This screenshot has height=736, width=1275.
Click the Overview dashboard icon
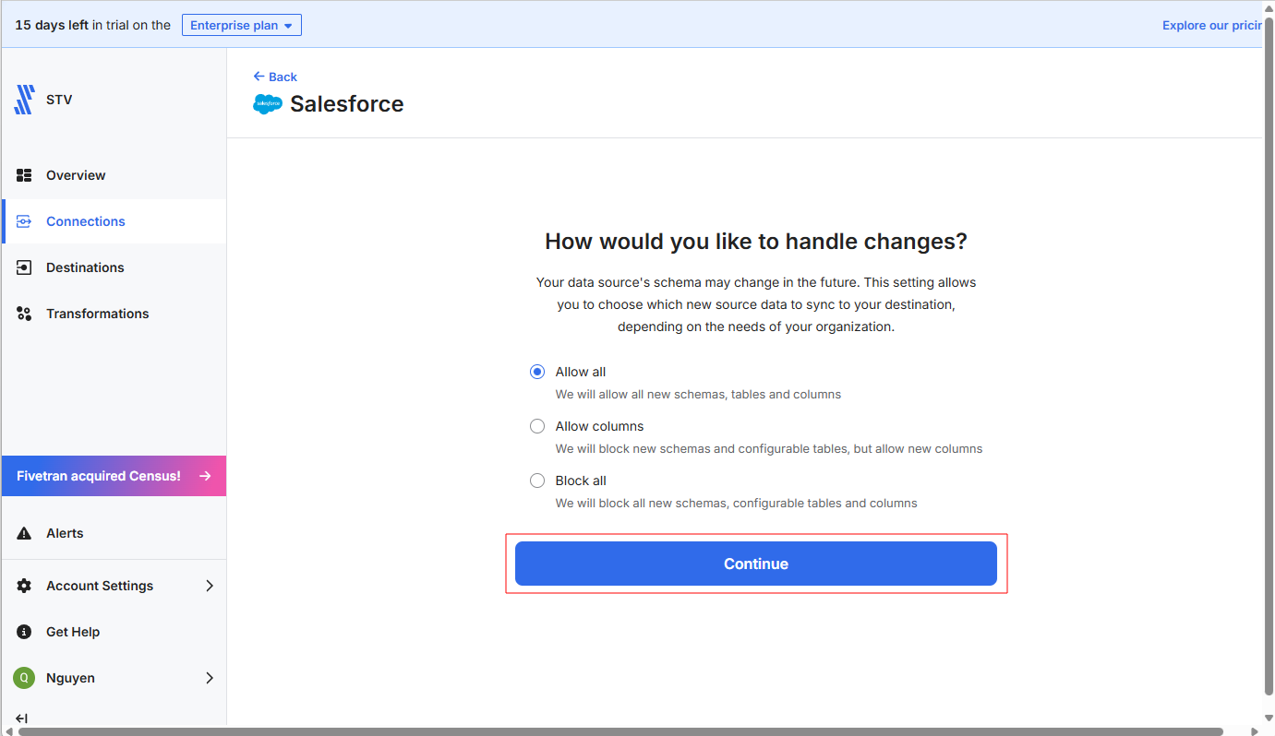click(25, 175)
